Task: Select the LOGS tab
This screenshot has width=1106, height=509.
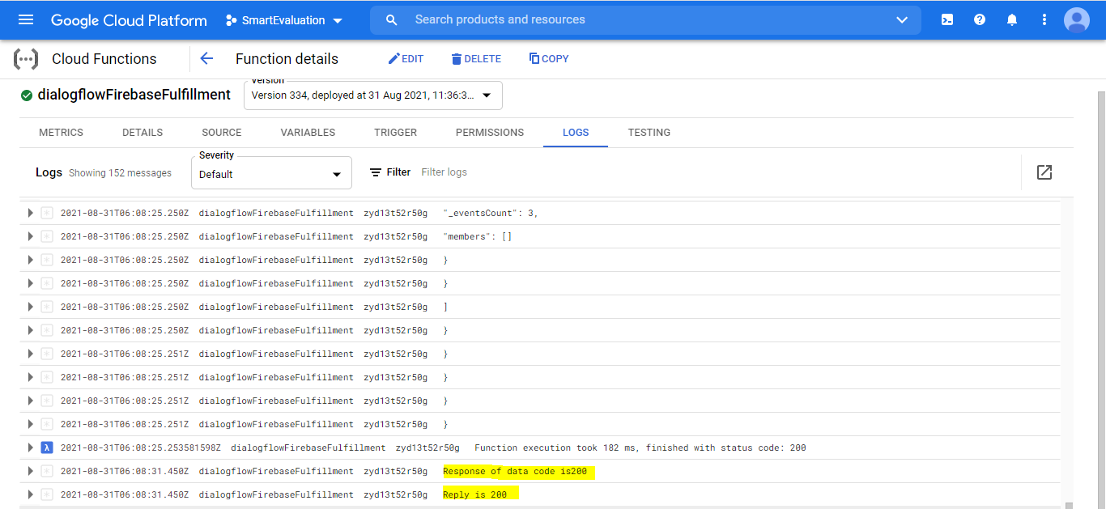Action: point(576,133)
